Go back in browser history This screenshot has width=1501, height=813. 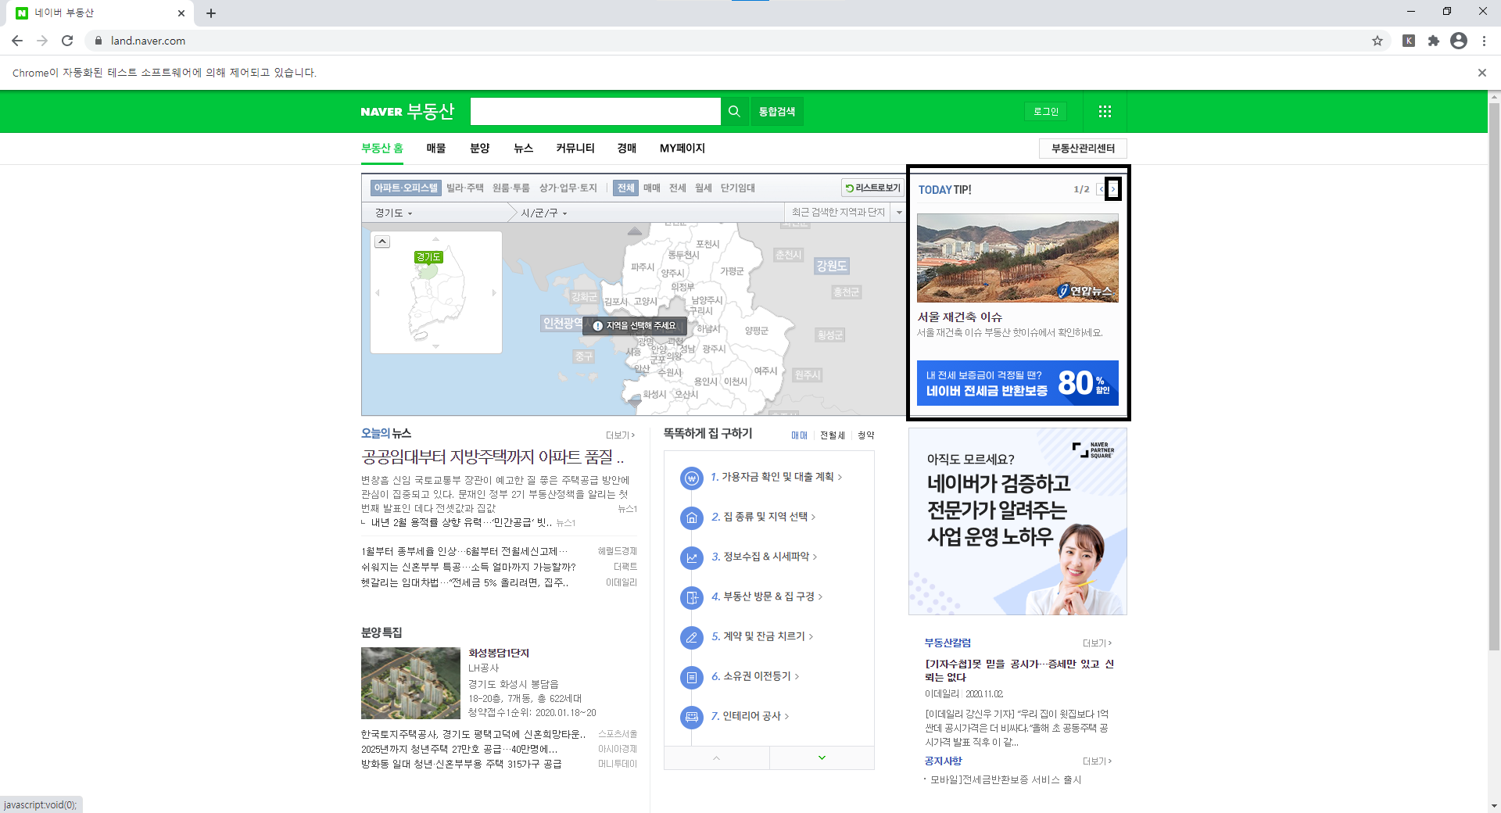pos(17,41)
